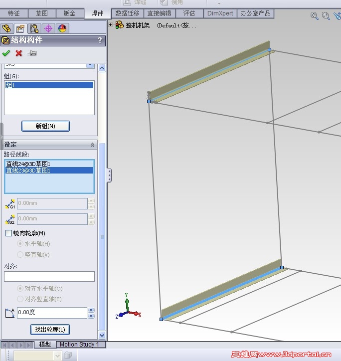The height and width of the screenshot is (361, 341).
Task: Open the DimXpertManager crosshair tab icon
Action: pos(48,28)
